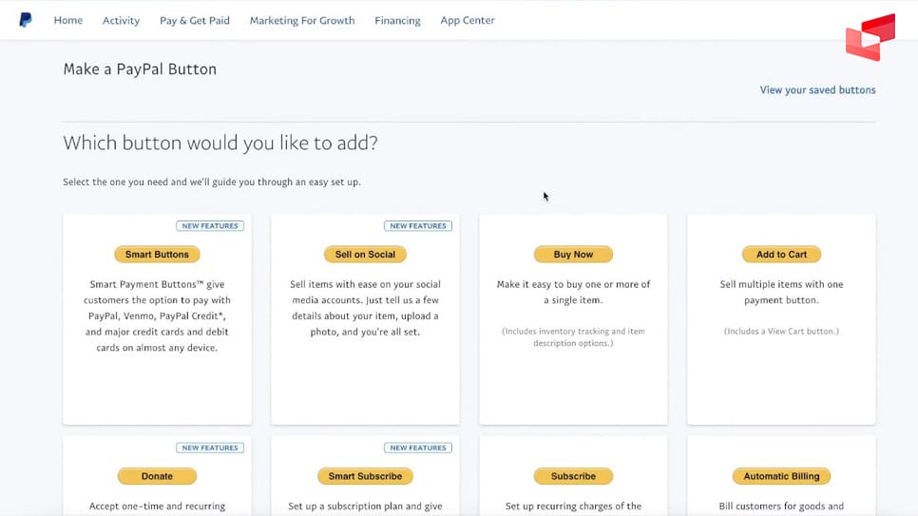Select Marketing For Growth in navigation
This screenshot has width=918, height=516.
pyautogui.click(x=302, y=20)
